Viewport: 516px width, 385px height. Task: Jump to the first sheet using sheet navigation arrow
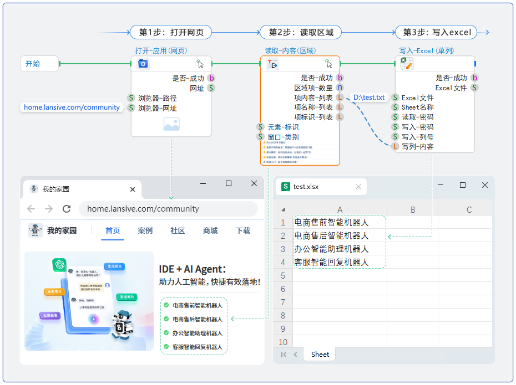click(284, 355)
